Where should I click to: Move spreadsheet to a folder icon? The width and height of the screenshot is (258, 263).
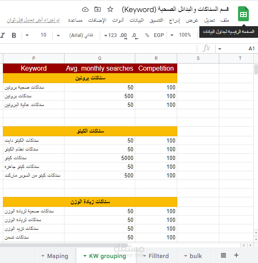point(98,9)
